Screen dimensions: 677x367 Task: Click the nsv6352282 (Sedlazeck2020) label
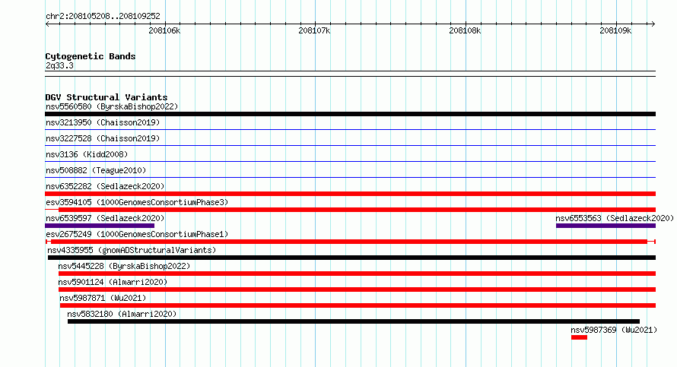(x=105, y=186)
